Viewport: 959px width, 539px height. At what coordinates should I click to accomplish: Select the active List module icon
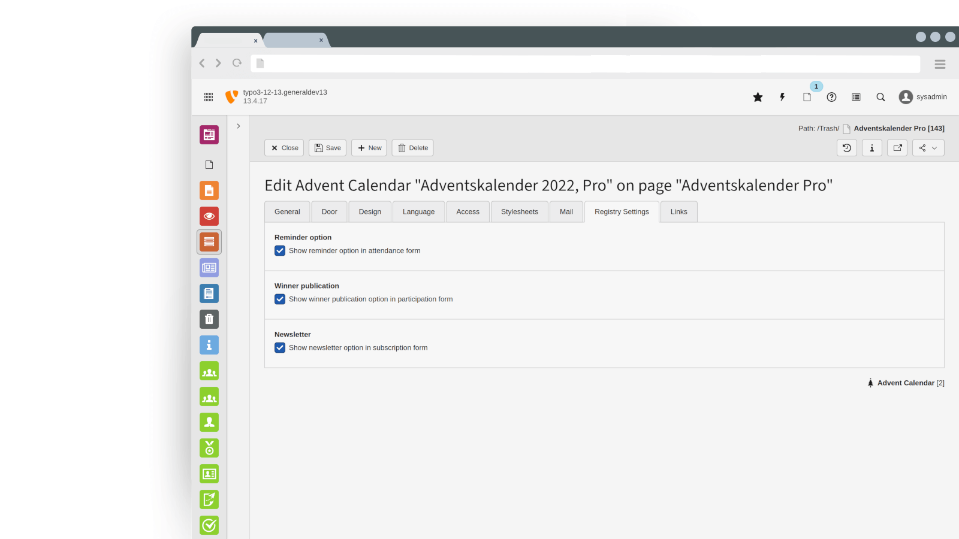(x=209, y=242)
